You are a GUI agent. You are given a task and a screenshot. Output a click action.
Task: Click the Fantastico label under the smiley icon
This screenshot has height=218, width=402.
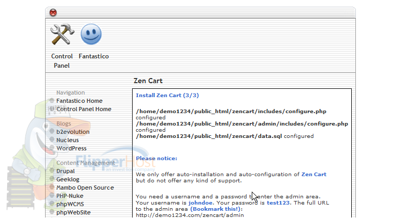click(x=94, y=56)
